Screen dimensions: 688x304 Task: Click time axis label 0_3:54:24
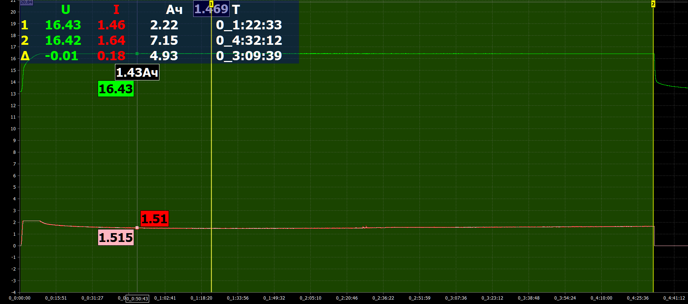pyautogui.click(x=565, y=298)
